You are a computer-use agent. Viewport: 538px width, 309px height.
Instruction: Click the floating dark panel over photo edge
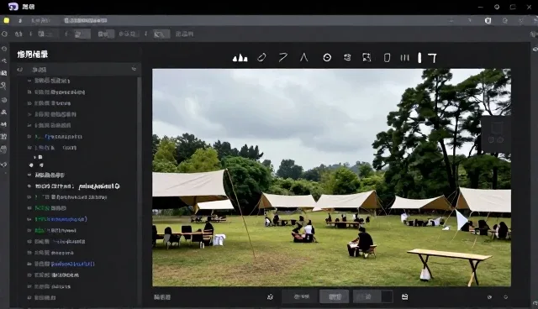496,134
